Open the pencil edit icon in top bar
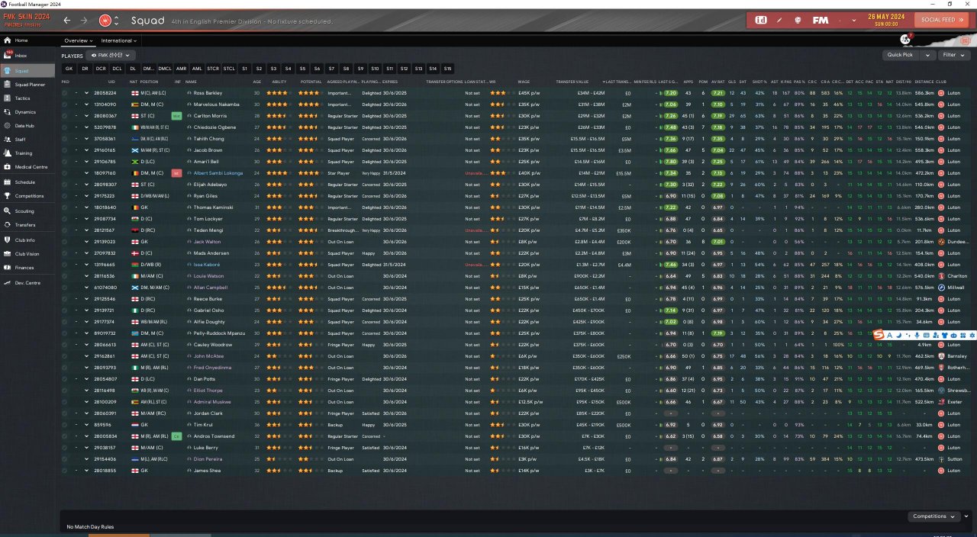977x537 pixels. [x=780, y=20]
